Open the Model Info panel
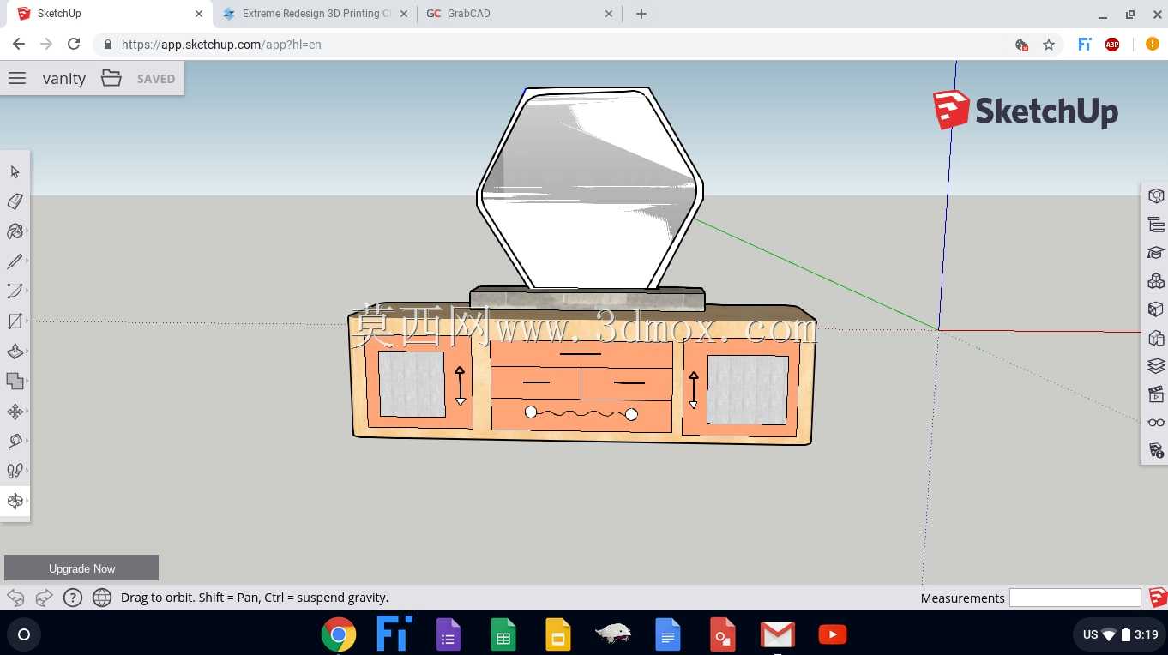The image size is (1168, 655). pos(1155,450)
